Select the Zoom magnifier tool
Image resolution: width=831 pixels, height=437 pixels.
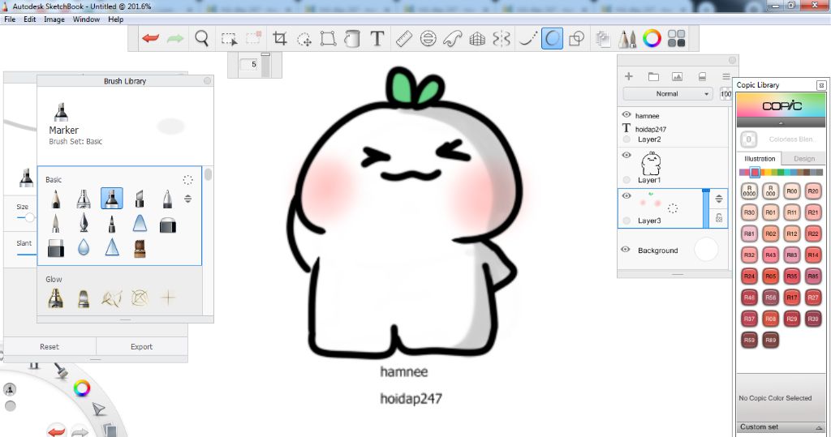click(x=201, y=38)
